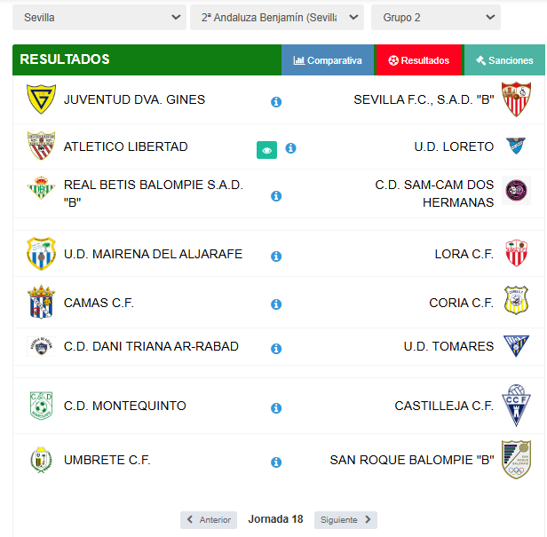
Task: Go to previous jornada with Anterior button
Action: click(209, 520)
